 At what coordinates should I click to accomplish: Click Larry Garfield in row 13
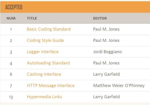[106, 97]
